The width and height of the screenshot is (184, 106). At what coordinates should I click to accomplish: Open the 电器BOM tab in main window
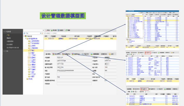tap(66, 54)
